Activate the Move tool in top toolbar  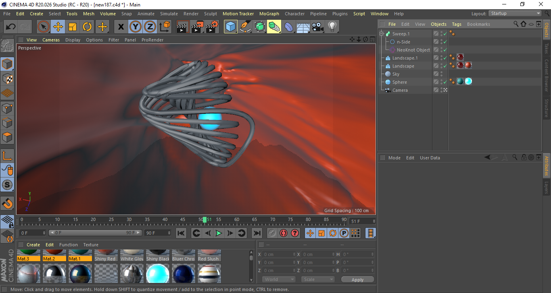tap(58, 27)
